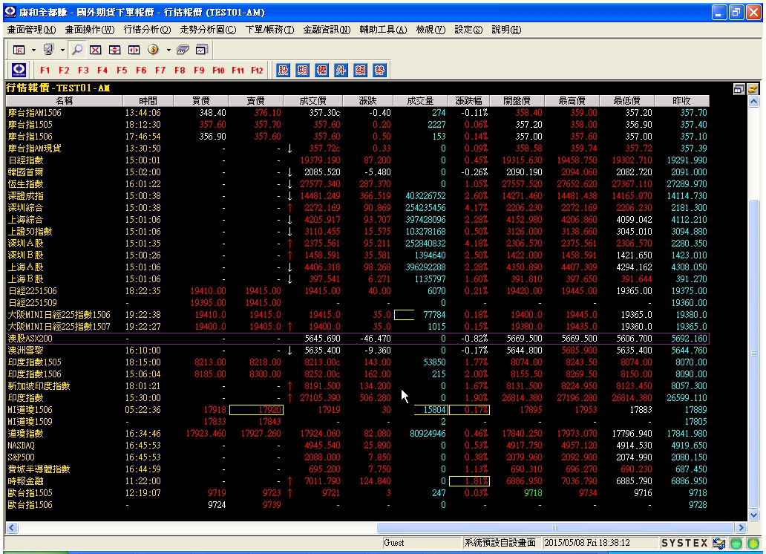The width and height of the screenshot is (766, 554).
Task: Click the highlighted sell price 17920 cell
Action: (256, 410)
